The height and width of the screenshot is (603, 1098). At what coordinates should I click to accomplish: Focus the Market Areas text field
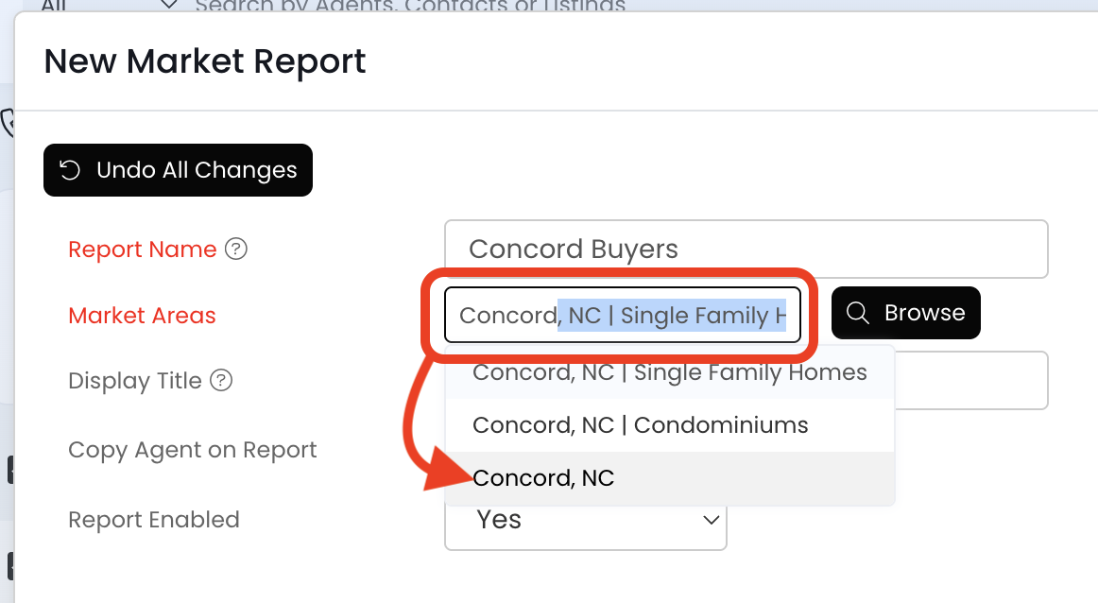click(622, 316)
